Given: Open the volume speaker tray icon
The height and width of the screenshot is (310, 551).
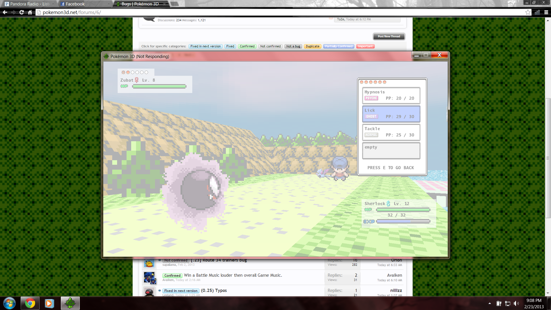Looking at the screenshot, I should [516, 303].
